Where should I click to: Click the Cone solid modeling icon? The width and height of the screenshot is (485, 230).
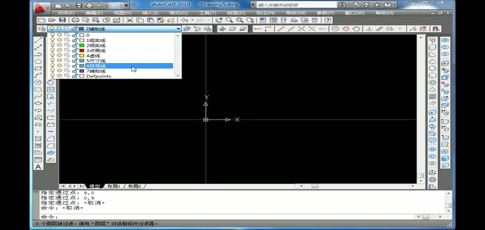coord(432,62)
